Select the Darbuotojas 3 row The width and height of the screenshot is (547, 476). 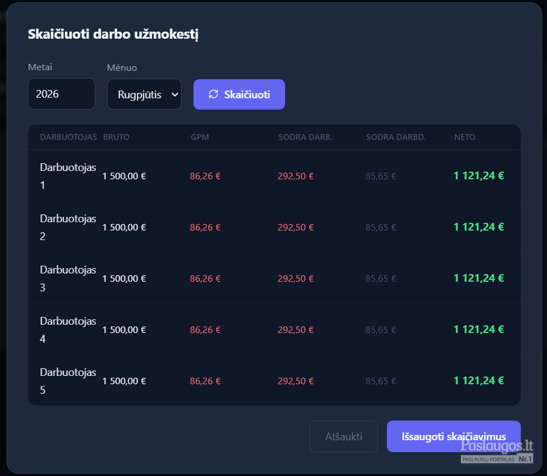click(274, 278)
